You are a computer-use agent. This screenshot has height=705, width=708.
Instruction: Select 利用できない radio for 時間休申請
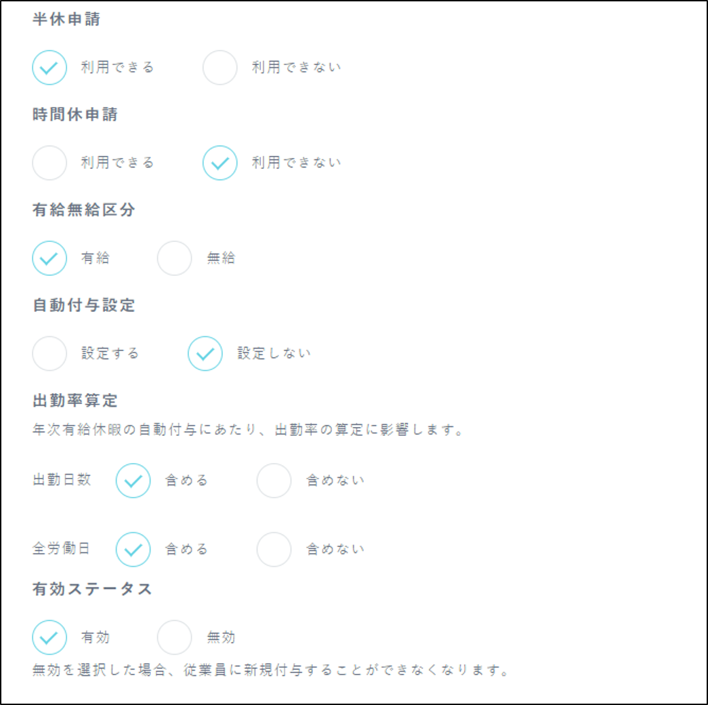(x=220, y=163)
